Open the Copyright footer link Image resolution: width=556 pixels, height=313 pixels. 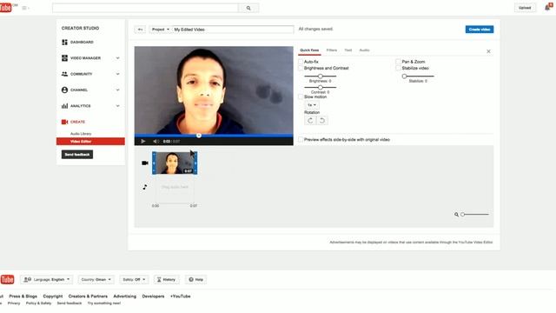click(53, 296)
